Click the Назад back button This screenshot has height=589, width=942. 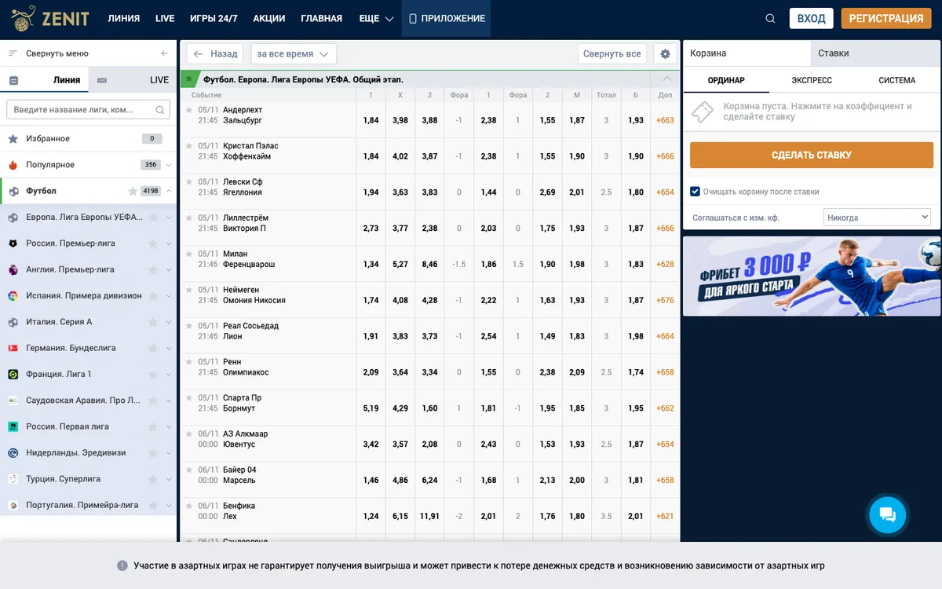coord(215,54)
